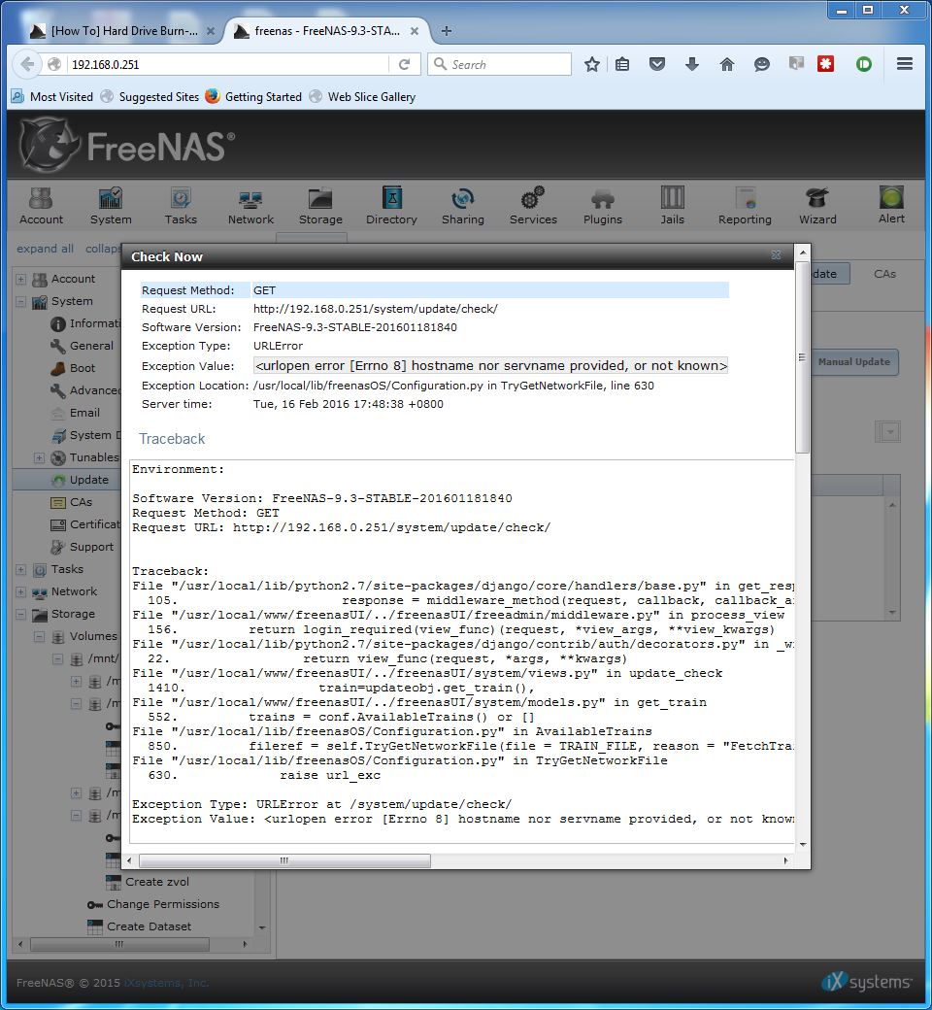Open the Network toolbar icon
Image resolution: width=932 pixels, height=1010 pixels.
click(x=250, y=206)
